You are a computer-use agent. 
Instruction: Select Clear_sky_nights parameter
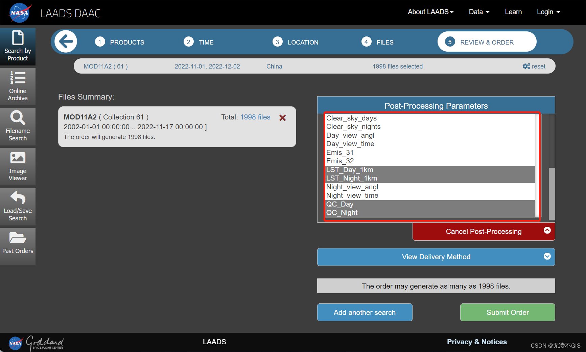pos(430,127)
